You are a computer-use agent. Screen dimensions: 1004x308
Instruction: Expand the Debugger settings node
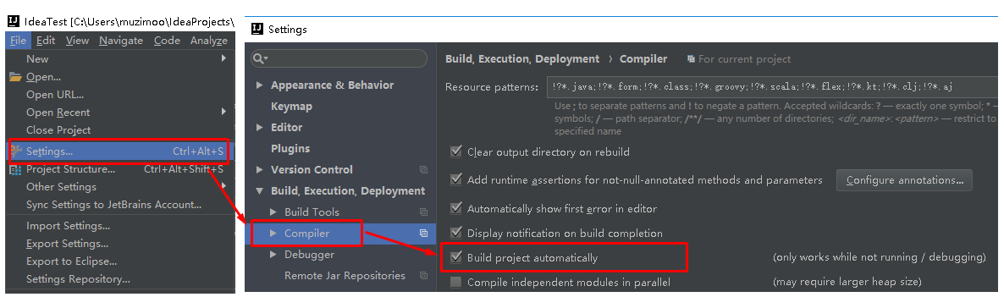pos(273,254)
